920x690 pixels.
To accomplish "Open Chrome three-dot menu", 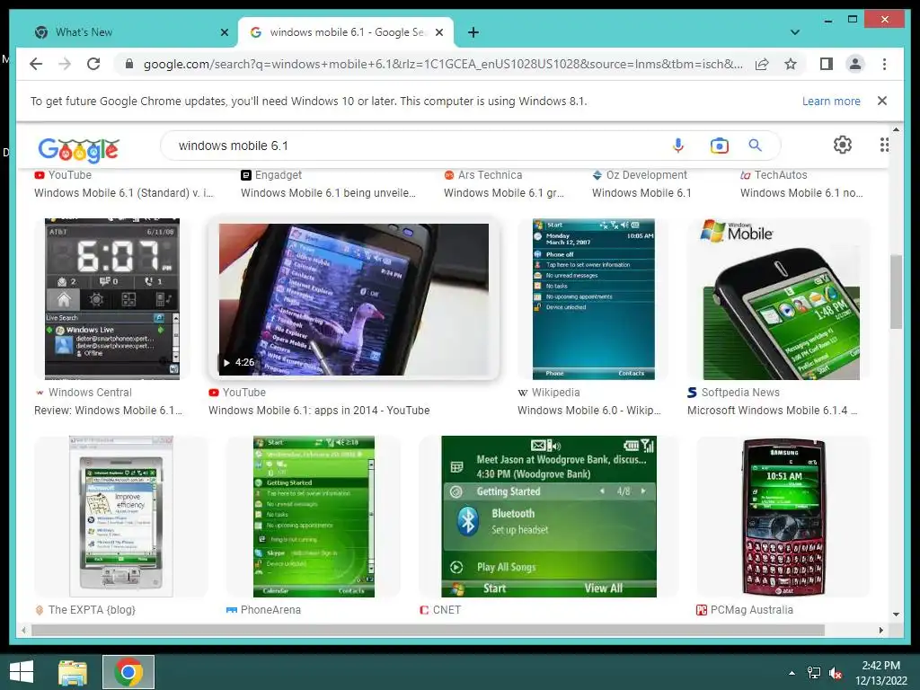I will tap(884, 64).
